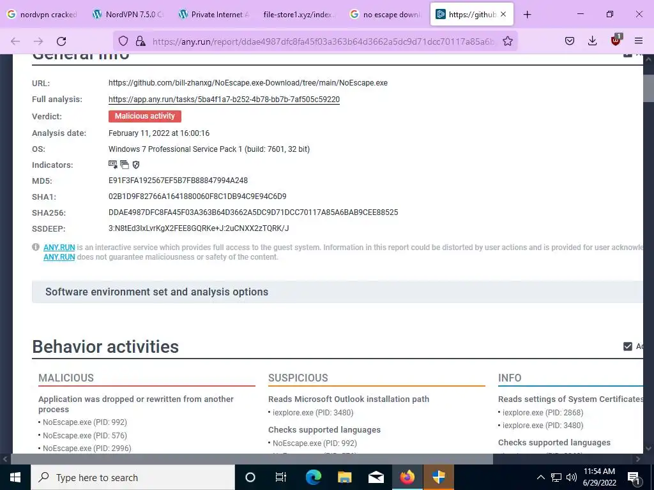
Task: Click Reads Microsoft Outlook installation path
Action: tap(349, 399)
